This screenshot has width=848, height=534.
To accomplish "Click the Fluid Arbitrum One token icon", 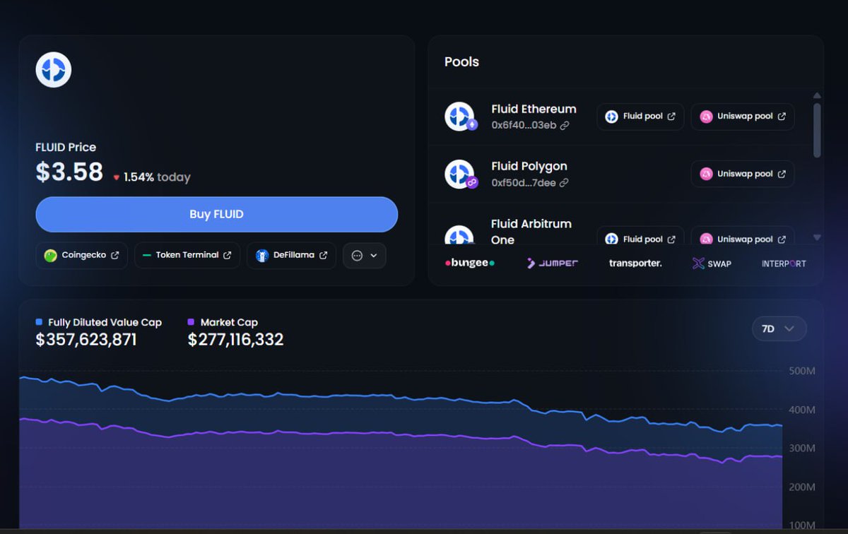I will pos(459,235).
